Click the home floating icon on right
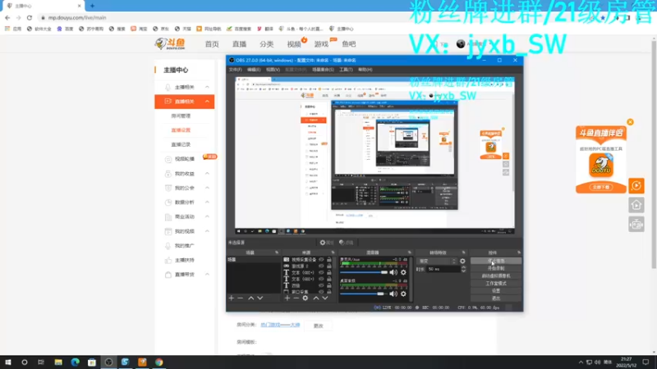Image resolution: width=657 pixels, height=369 pixels. pos(636,205)
